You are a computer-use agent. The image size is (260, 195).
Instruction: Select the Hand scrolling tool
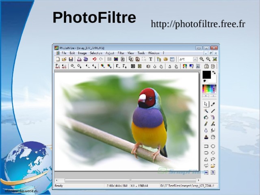click(x=213, y=137)
